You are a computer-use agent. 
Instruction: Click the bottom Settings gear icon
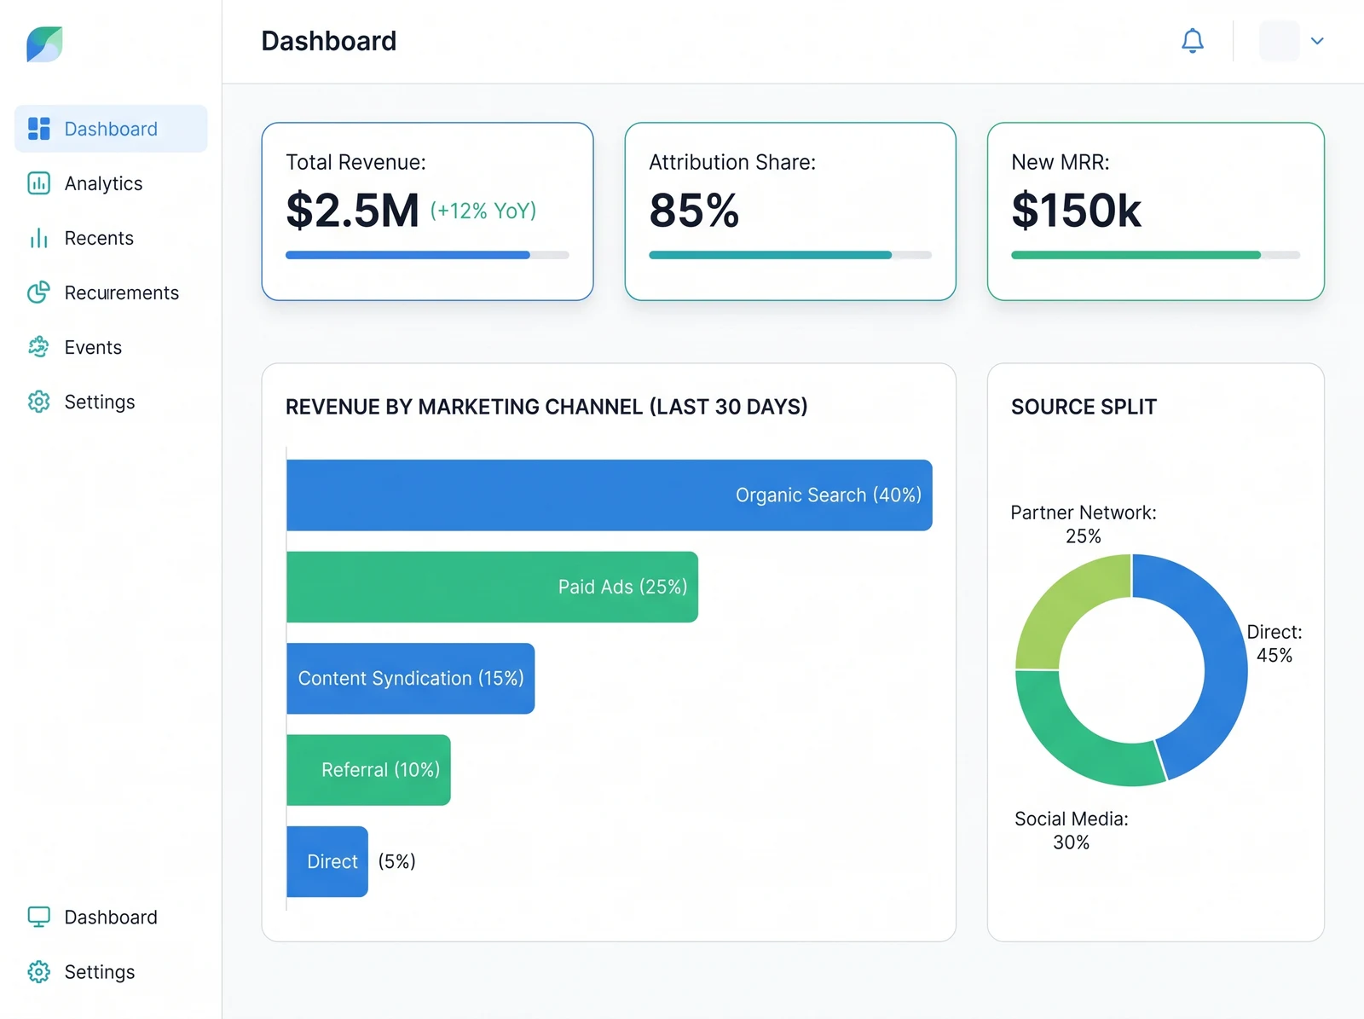39,971
